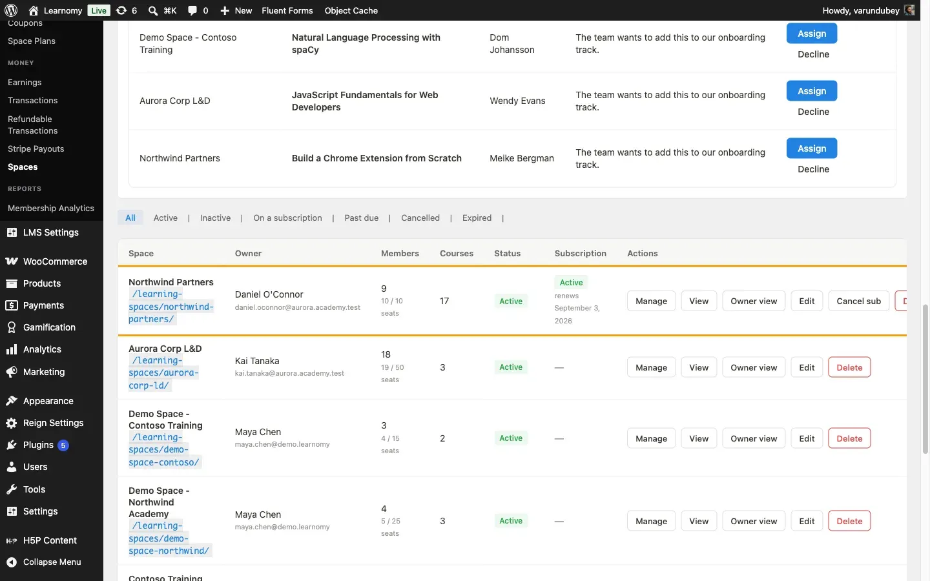Click the Analytics bar chart icon
Image resolution: width=930 pixels, height=581 pixels.
tap(12, 349)
